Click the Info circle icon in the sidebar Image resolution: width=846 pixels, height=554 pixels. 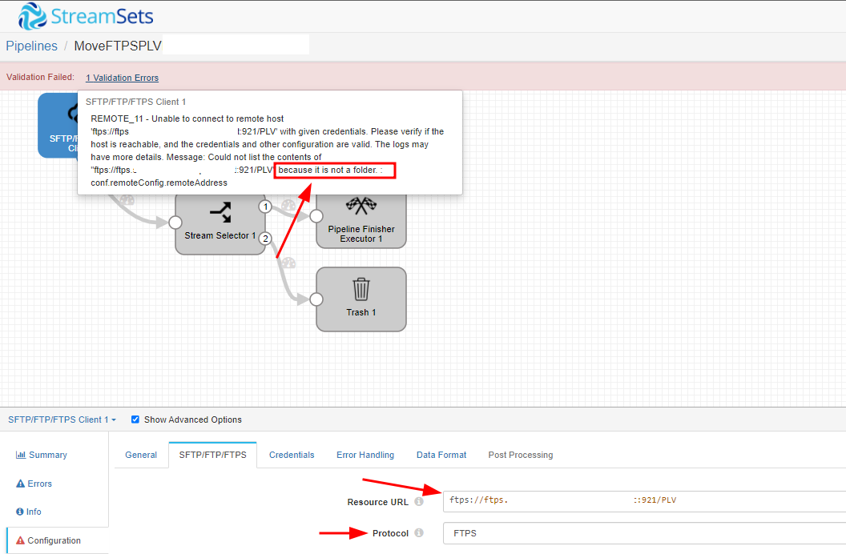pos(19,512)
